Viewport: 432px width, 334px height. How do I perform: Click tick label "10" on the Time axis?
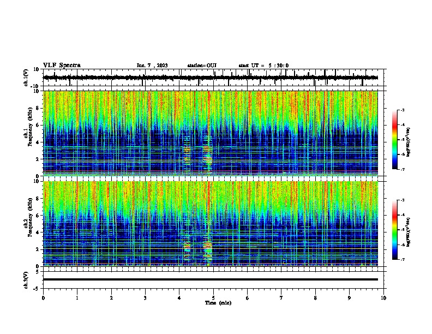pyautogui.click(x=383, y=298)
